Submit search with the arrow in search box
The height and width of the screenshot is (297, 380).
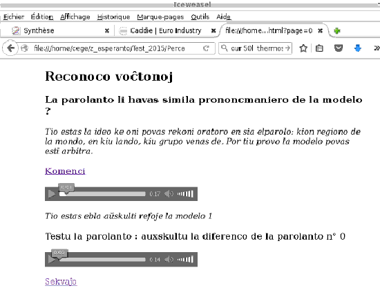(287, 48)
